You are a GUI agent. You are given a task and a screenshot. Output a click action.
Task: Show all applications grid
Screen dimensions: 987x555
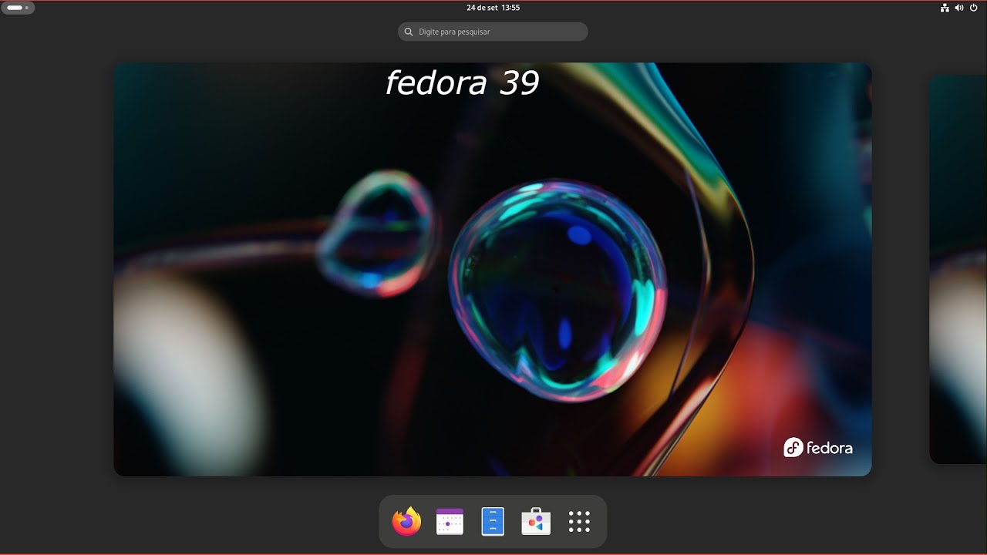(x=579, y=521)
